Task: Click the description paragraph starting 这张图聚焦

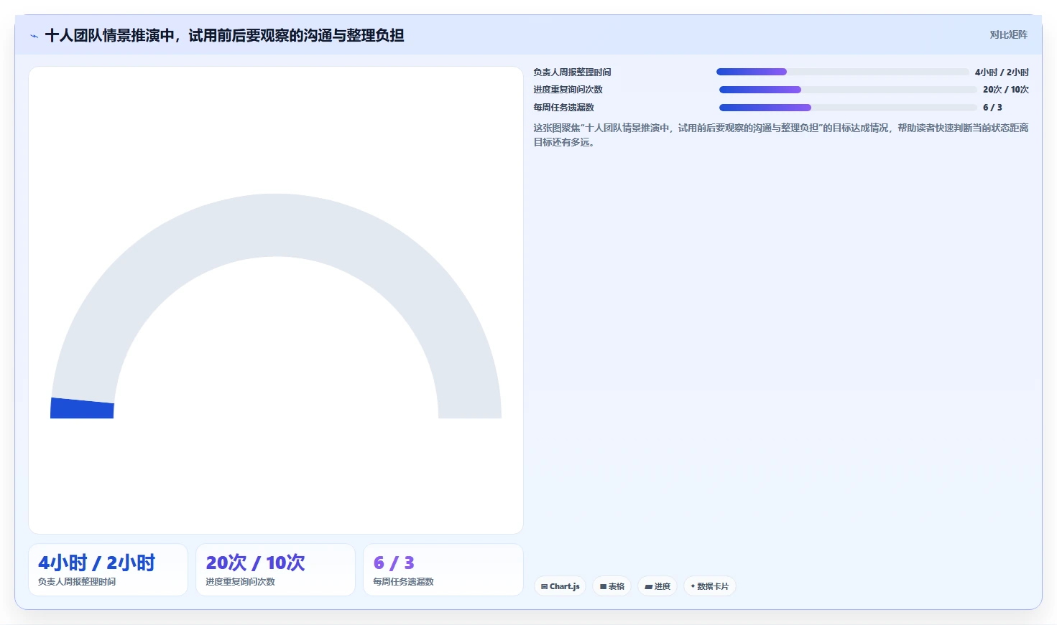Action: (x=781, y=135)
